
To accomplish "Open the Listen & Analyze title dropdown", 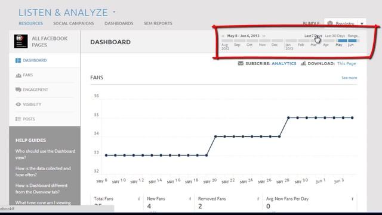I will (x=114, y=12).
